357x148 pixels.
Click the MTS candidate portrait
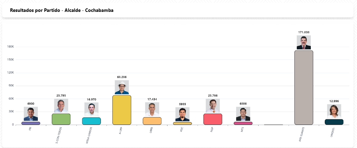point(243,114)
